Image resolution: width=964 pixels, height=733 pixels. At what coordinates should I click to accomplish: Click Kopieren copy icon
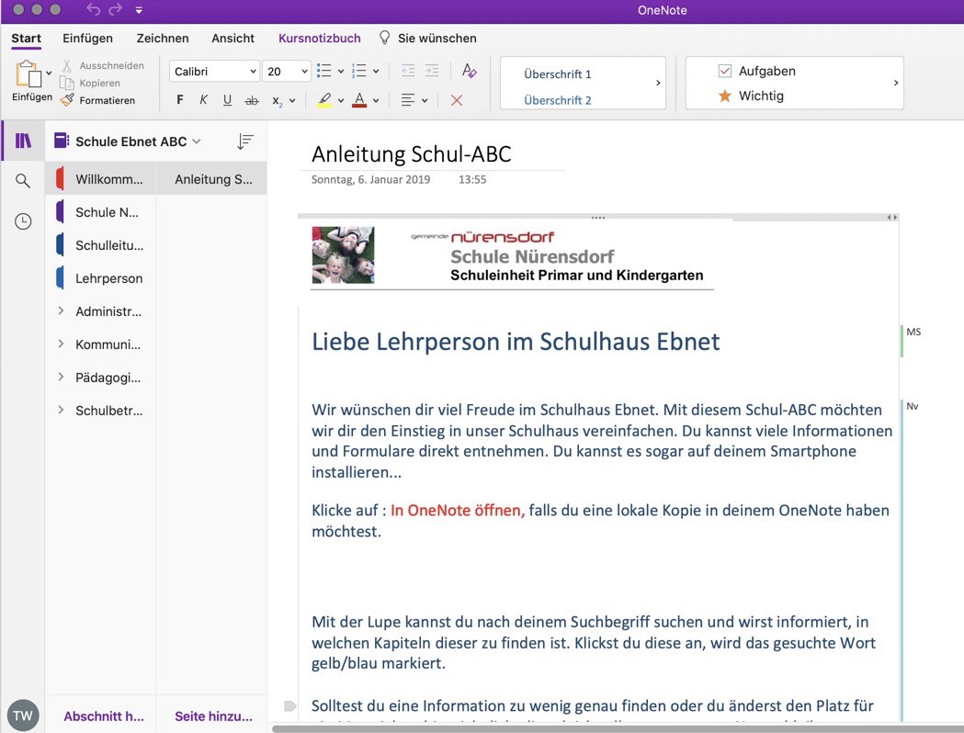point(67,83)
